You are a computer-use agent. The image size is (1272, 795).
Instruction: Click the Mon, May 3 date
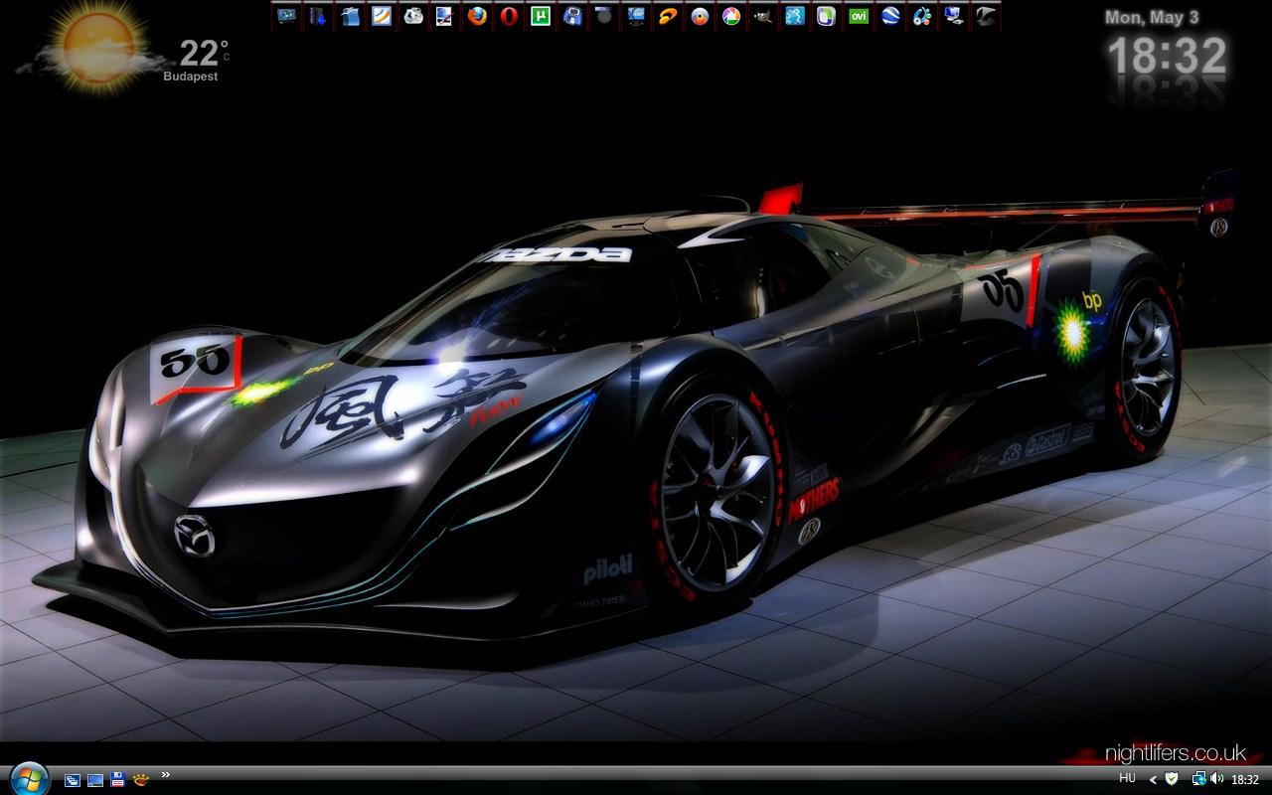(x=1152, y=17)
